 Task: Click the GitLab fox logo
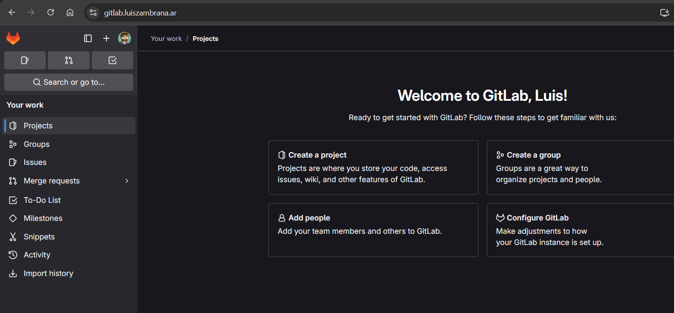[x=13, y=38]
